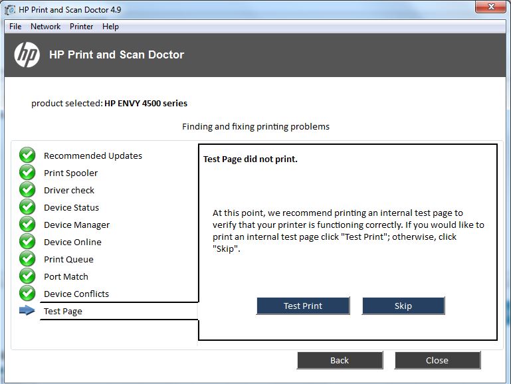The height and width of the screenshot is (384, 511).
Task: Click the Close button at bottom
Action: [437, 360]
